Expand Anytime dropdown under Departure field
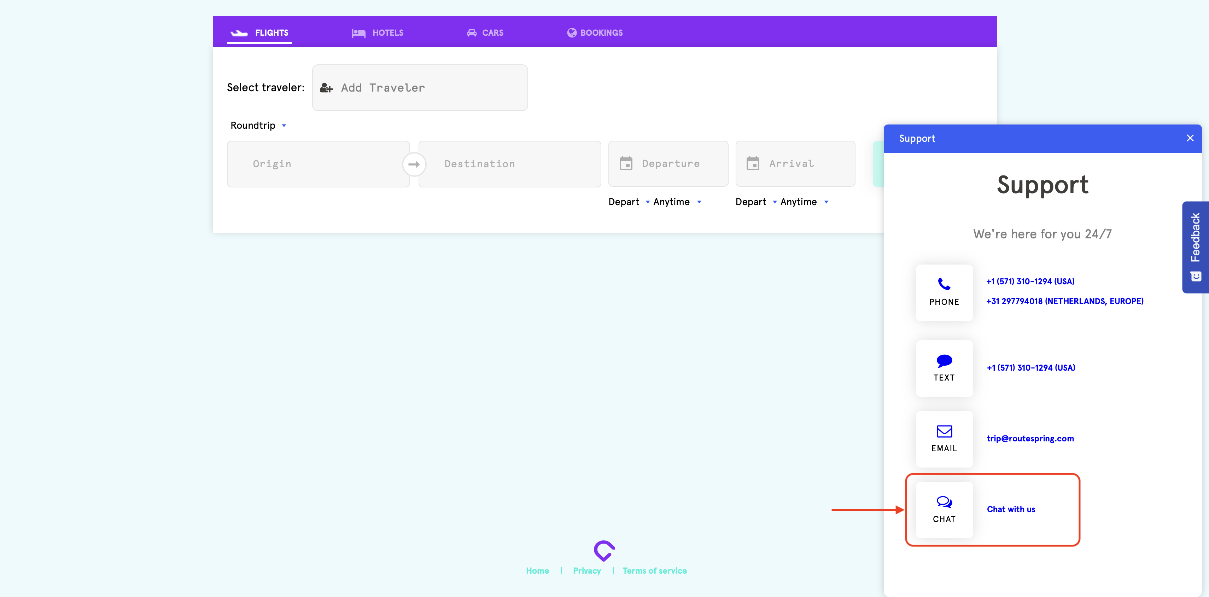Image resolution: width=1209 pixels, height=597 pixels. 677,202
